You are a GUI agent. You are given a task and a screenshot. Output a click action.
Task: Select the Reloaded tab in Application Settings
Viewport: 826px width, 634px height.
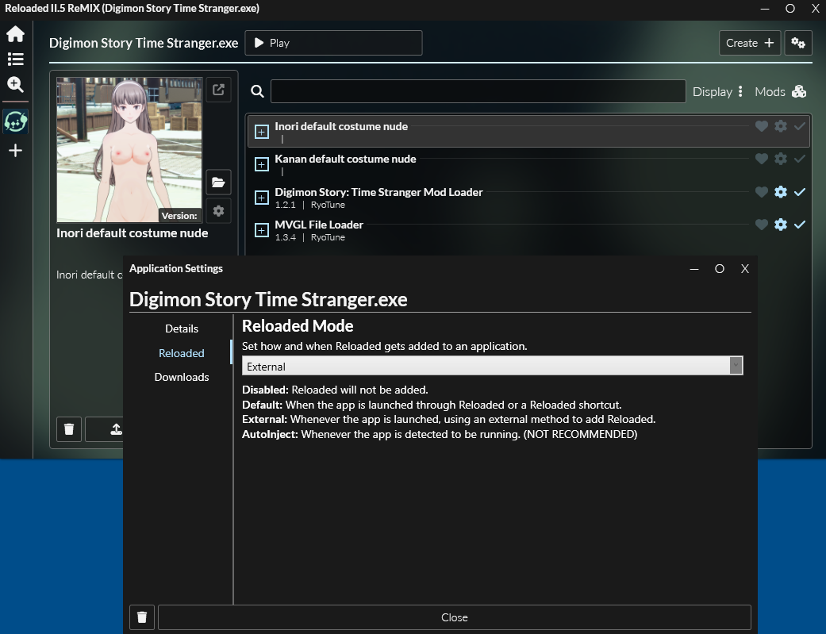(x=181, y=353)
